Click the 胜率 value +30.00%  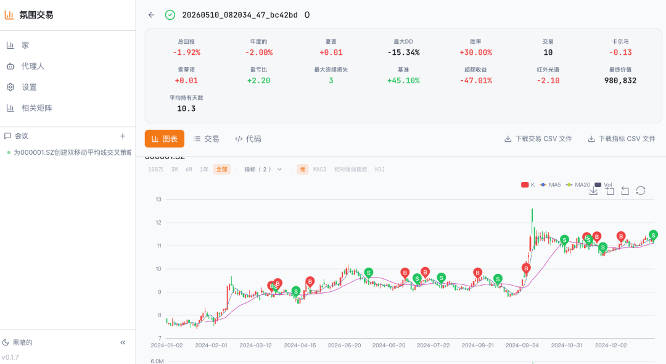(475, 52)
